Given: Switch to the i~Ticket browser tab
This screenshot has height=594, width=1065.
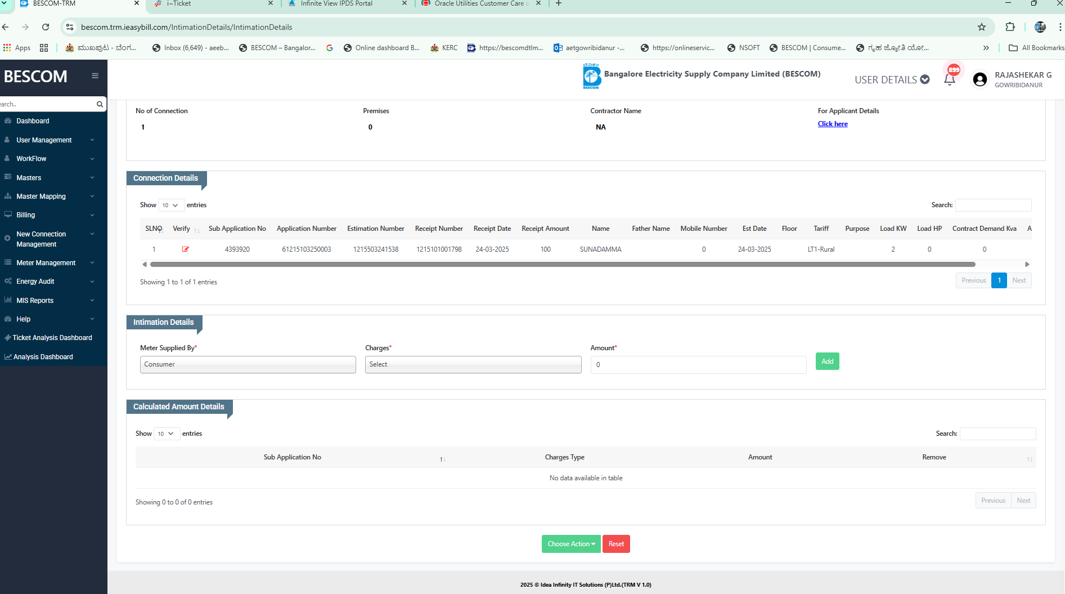Looking at the screenshot, I should 212,3.
